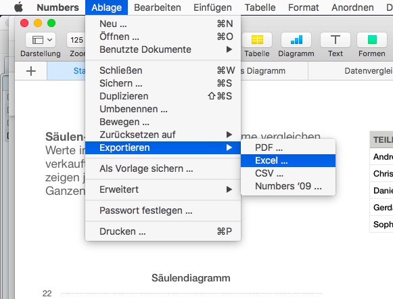Switch to the Datenvergleich sheet tab
393x299 pixels.
pyautogui.click(x=368, y=71)
